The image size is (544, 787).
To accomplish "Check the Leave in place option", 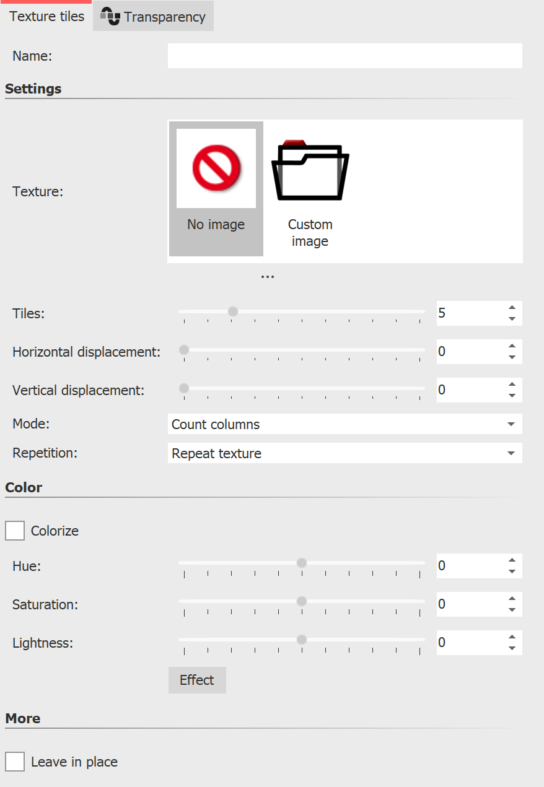I will coord(15,761).
